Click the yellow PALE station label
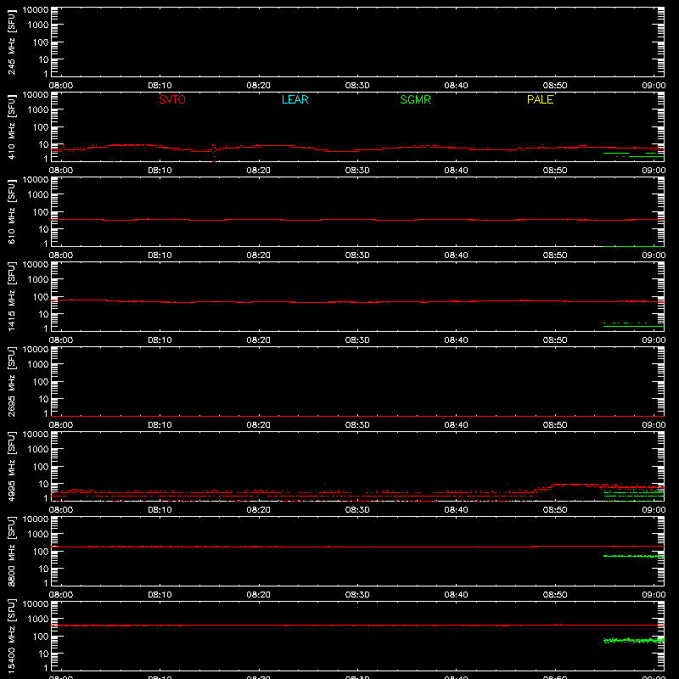Viewport: 679px width, 679px height. [x=540, y=99]
